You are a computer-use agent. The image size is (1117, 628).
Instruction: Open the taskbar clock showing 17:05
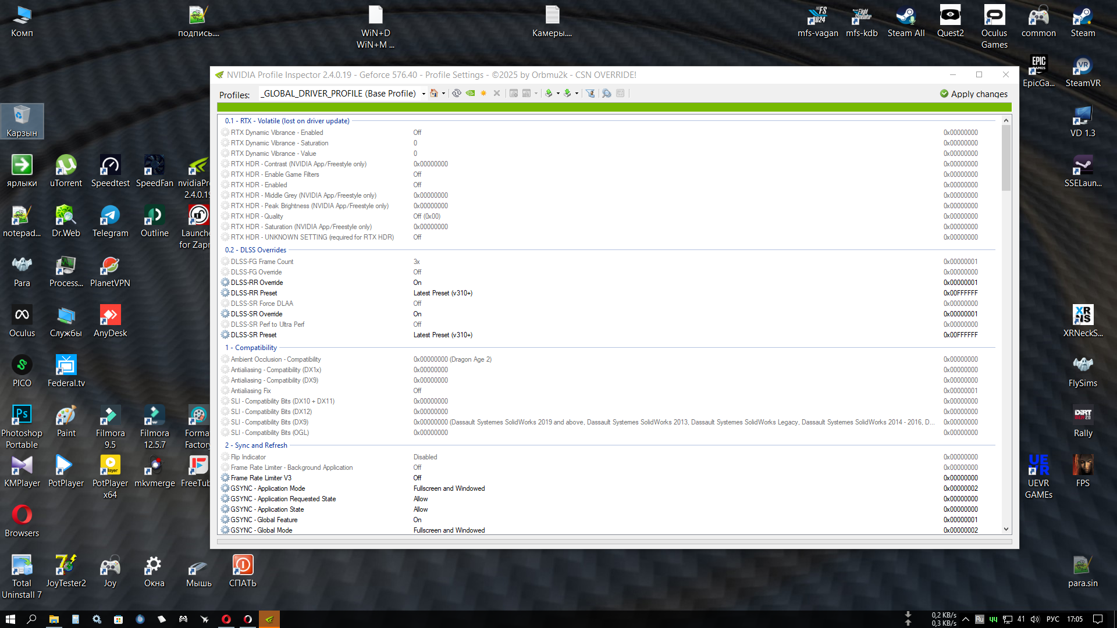tap(1075, 619)
